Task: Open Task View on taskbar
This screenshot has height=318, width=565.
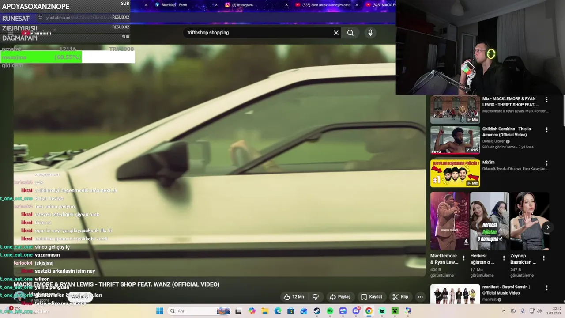Action: click(238, 311)
